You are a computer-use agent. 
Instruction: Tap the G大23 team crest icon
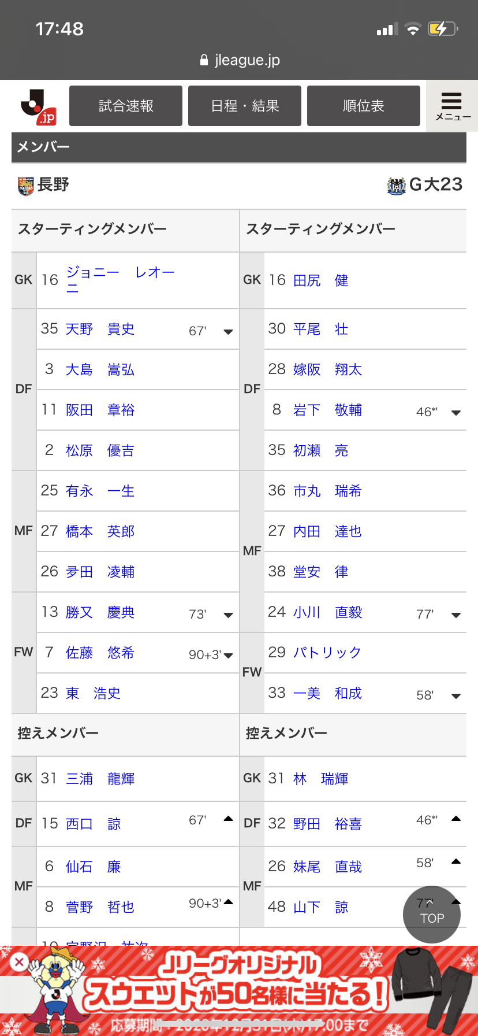click(397, 186)
